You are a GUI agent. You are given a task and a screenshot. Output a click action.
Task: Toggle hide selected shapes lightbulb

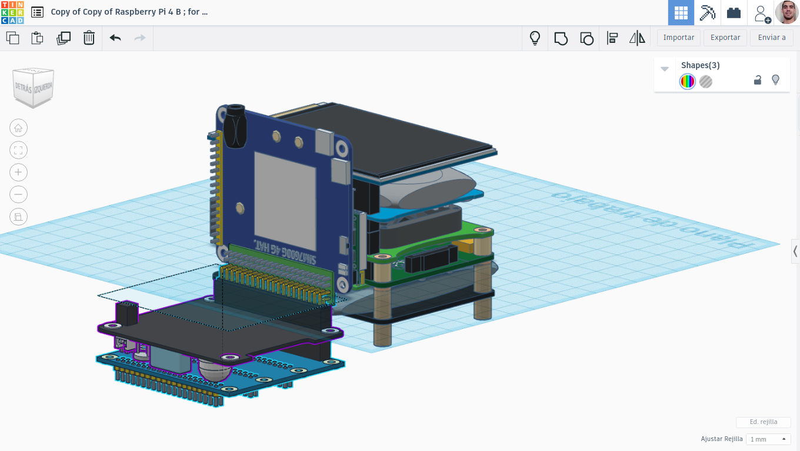coord(775,80)
